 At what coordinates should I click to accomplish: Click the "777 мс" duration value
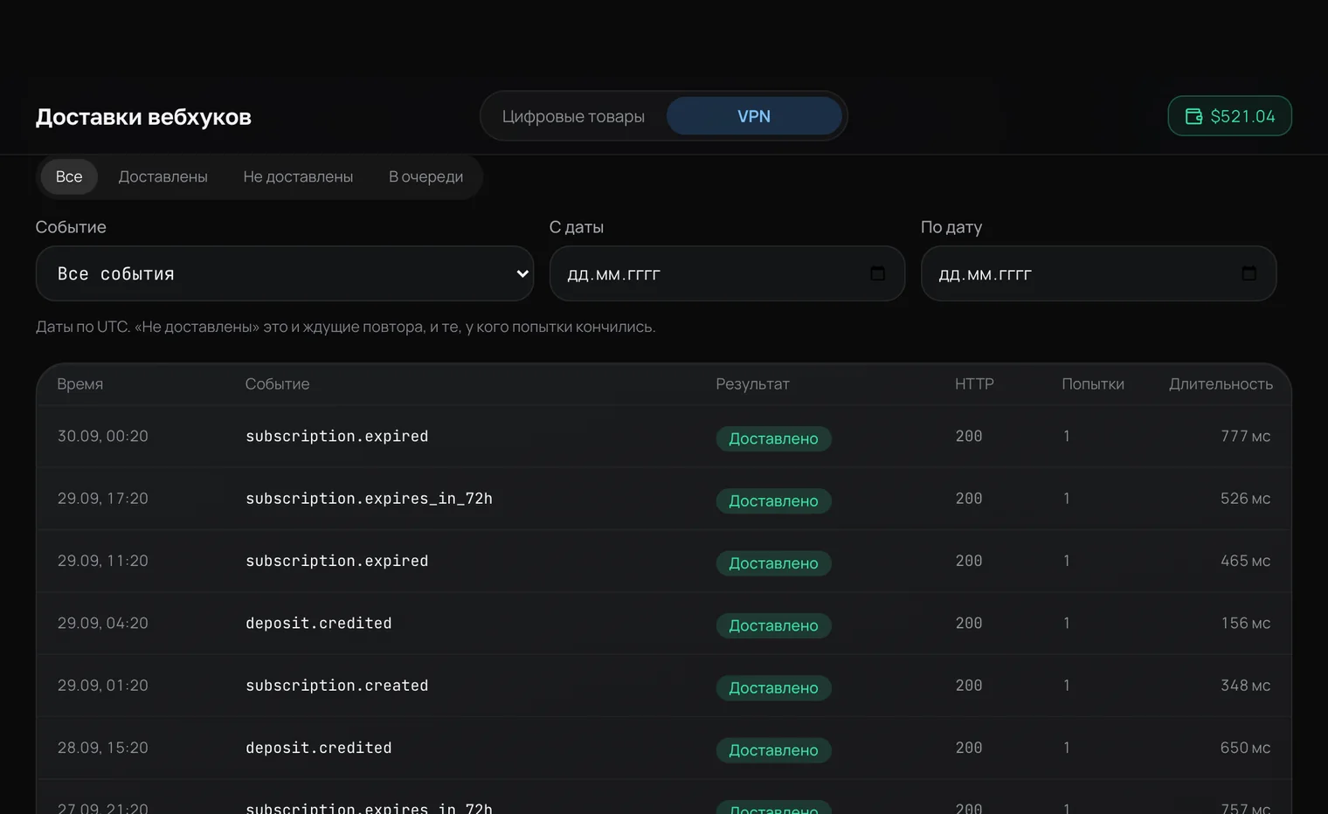1245,436
